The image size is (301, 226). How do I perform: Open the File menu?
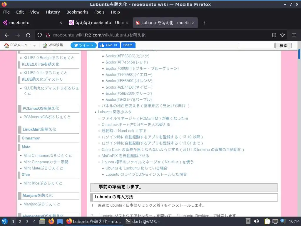pyautogui.click(x=6, y=12)
